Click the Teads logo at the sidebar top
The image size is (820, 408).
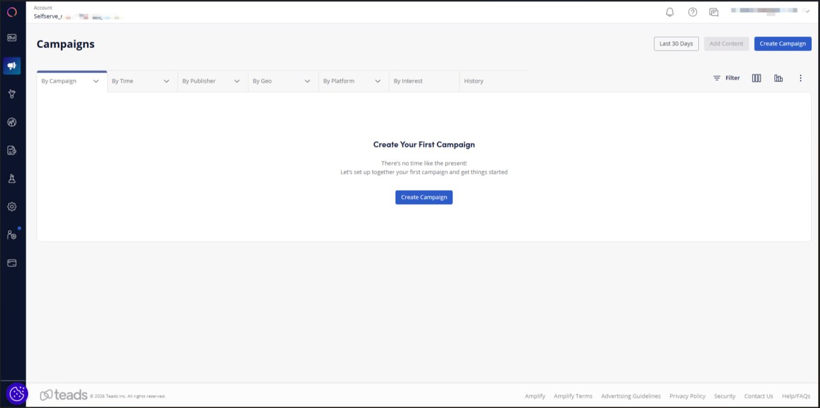[x=12, y=12]
